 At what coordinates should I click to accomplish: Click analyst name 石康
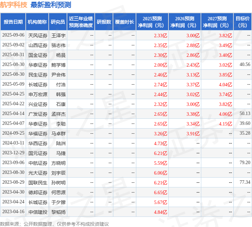pyautogui.click(x=61, y=104)
